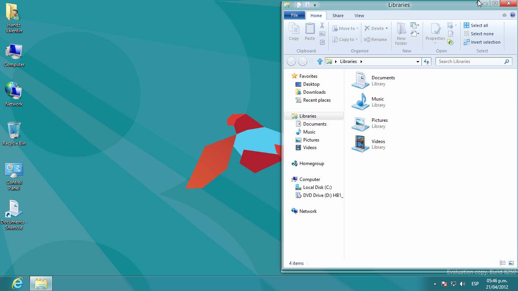Open the New item dropdown
Screen dimensions: 518x291
(x=415, y=25)
